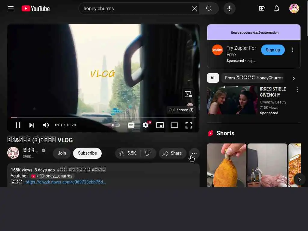This screenshot has height=231, width=308.
Task: Click the Shorts logo icon
Action: 211,133
